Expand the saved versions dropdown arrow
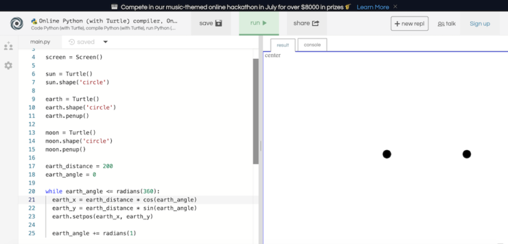 [105, 42]
